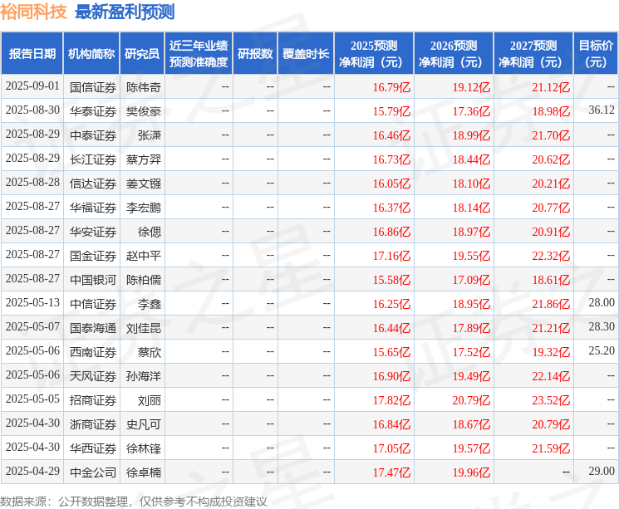Select 西南证券 institution cell
This screenshot has width=619, height=509.
[93, 351]
